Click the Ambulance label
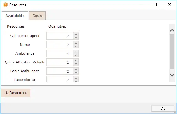This screenshot has width=177, height=114. point(25,53)
